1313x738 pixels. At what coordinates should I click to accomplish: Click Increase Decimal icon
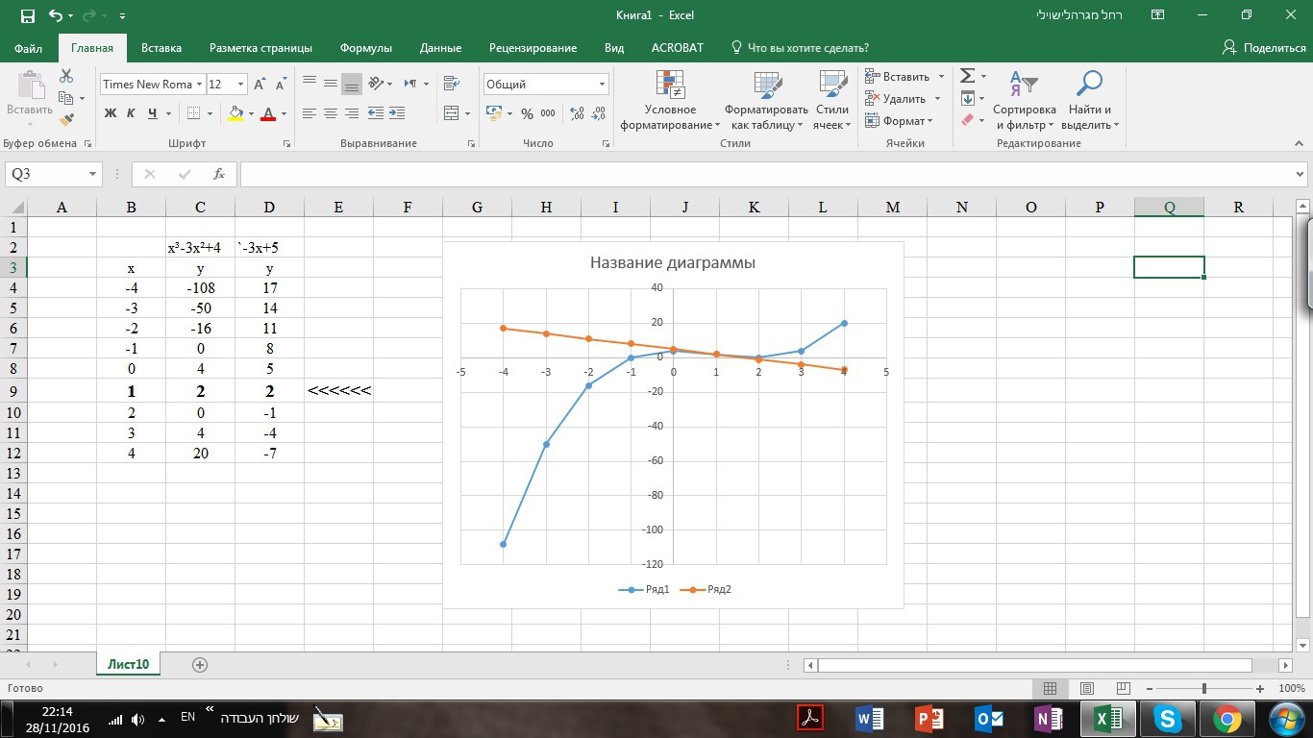577,113
